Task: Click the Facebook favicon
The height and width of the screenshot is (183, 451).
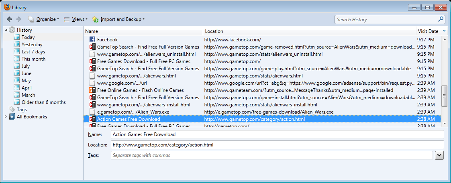Action: pos(92,40)
